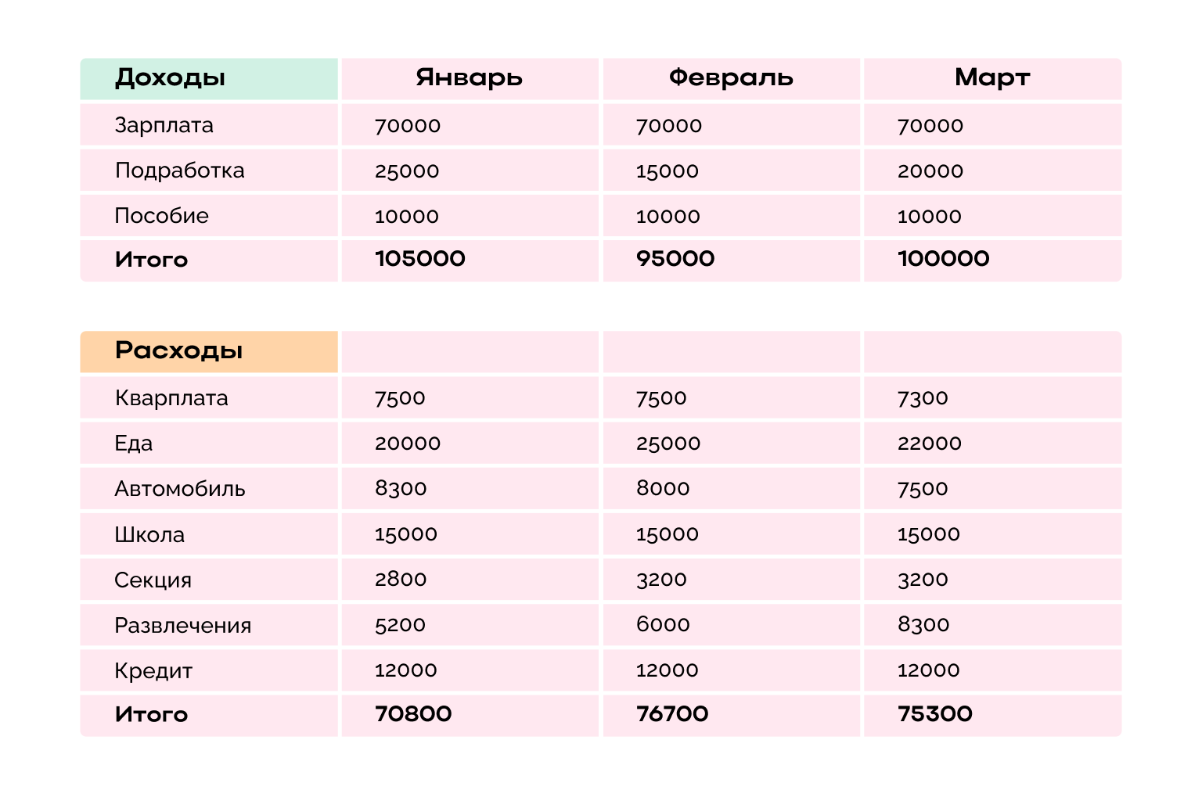Screen dimensions: 1202x801
Task: Select the Секция value 2800
Action: tap(401, 580)
